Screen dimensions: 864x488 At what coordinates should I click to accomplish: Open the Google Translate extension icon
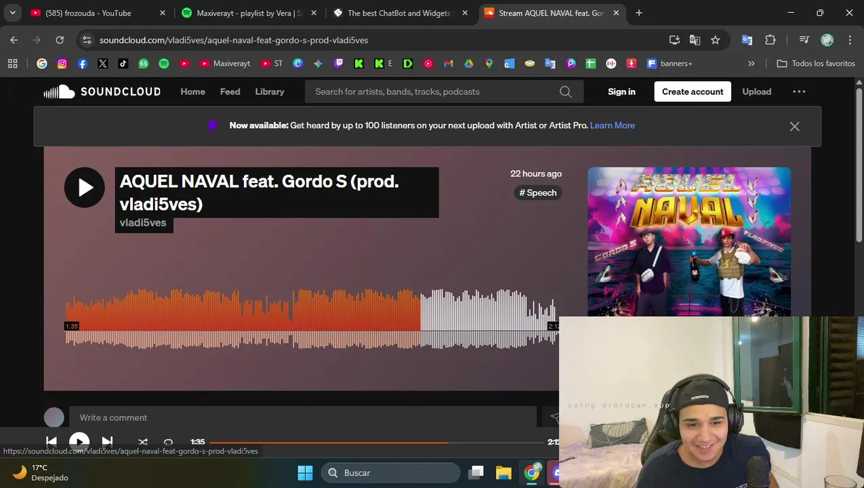pyautogui.click(x=747, y=40)
